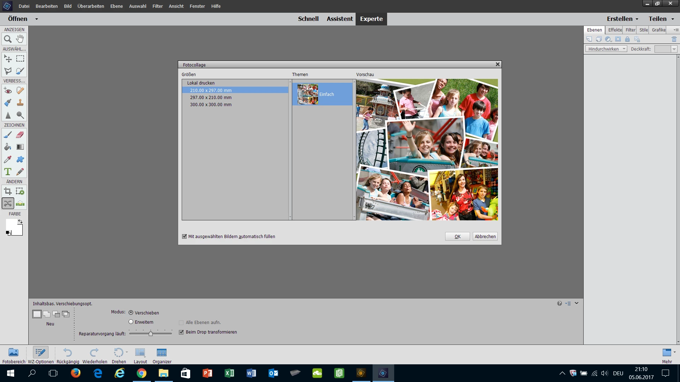Toggle Beim Drop transformieren checkbox
This screenshot has height=382, width=680.
click(x=181, y=332)
